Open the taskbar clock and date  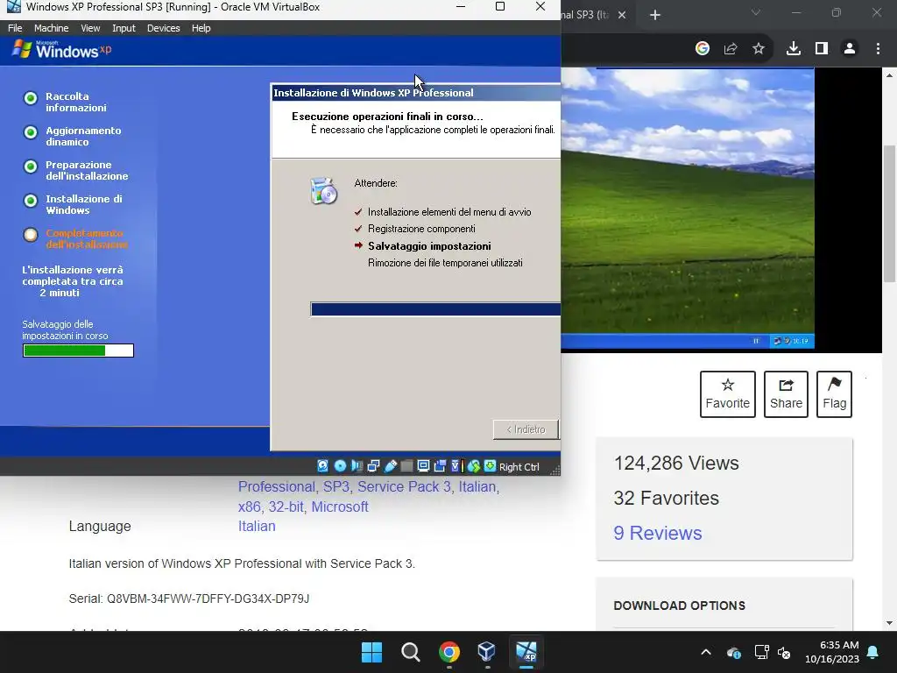tap(832, 652)
